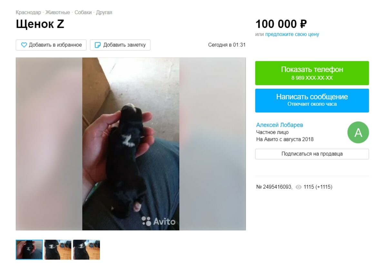Open the предложите свою цену link
This screenshot has height=268, width=387.
[292, 34]
